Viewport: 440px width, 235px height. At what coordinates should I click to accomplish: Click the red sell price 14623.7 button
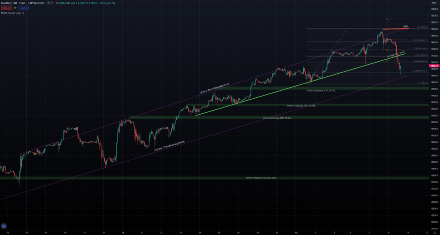[6, 8]
